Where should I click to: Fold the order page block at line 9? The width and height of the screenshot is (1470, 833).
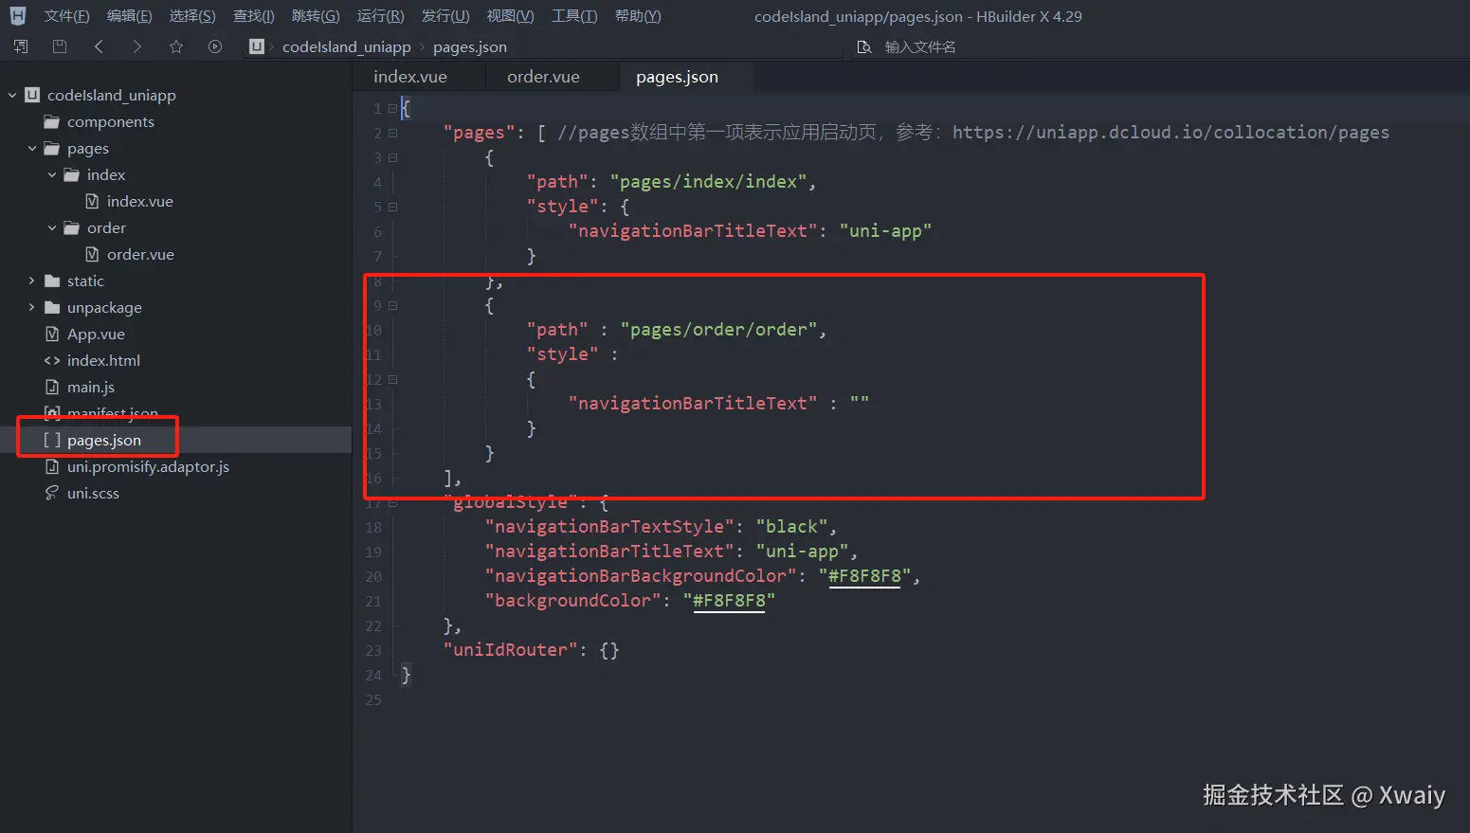(x=391, y=305)
